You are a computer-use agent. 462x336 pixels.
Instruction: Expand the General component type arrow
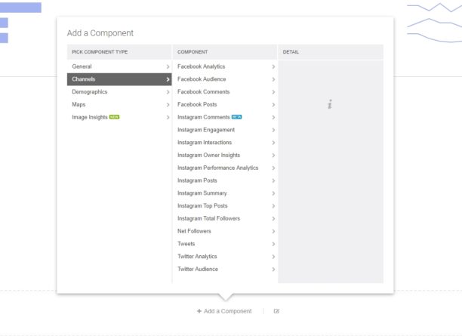coord(168,67)
